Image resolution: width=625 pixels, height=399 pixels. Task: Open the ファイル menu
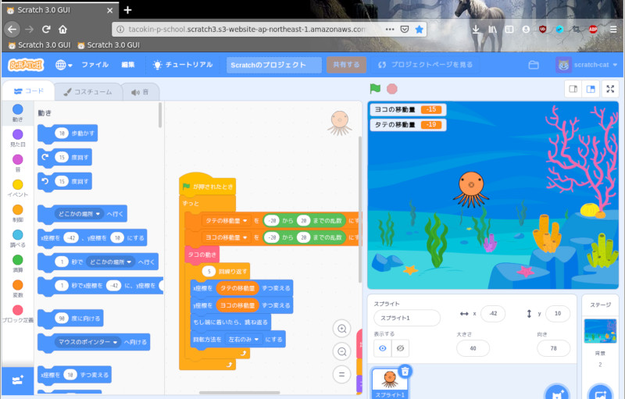tap(95, 65)
